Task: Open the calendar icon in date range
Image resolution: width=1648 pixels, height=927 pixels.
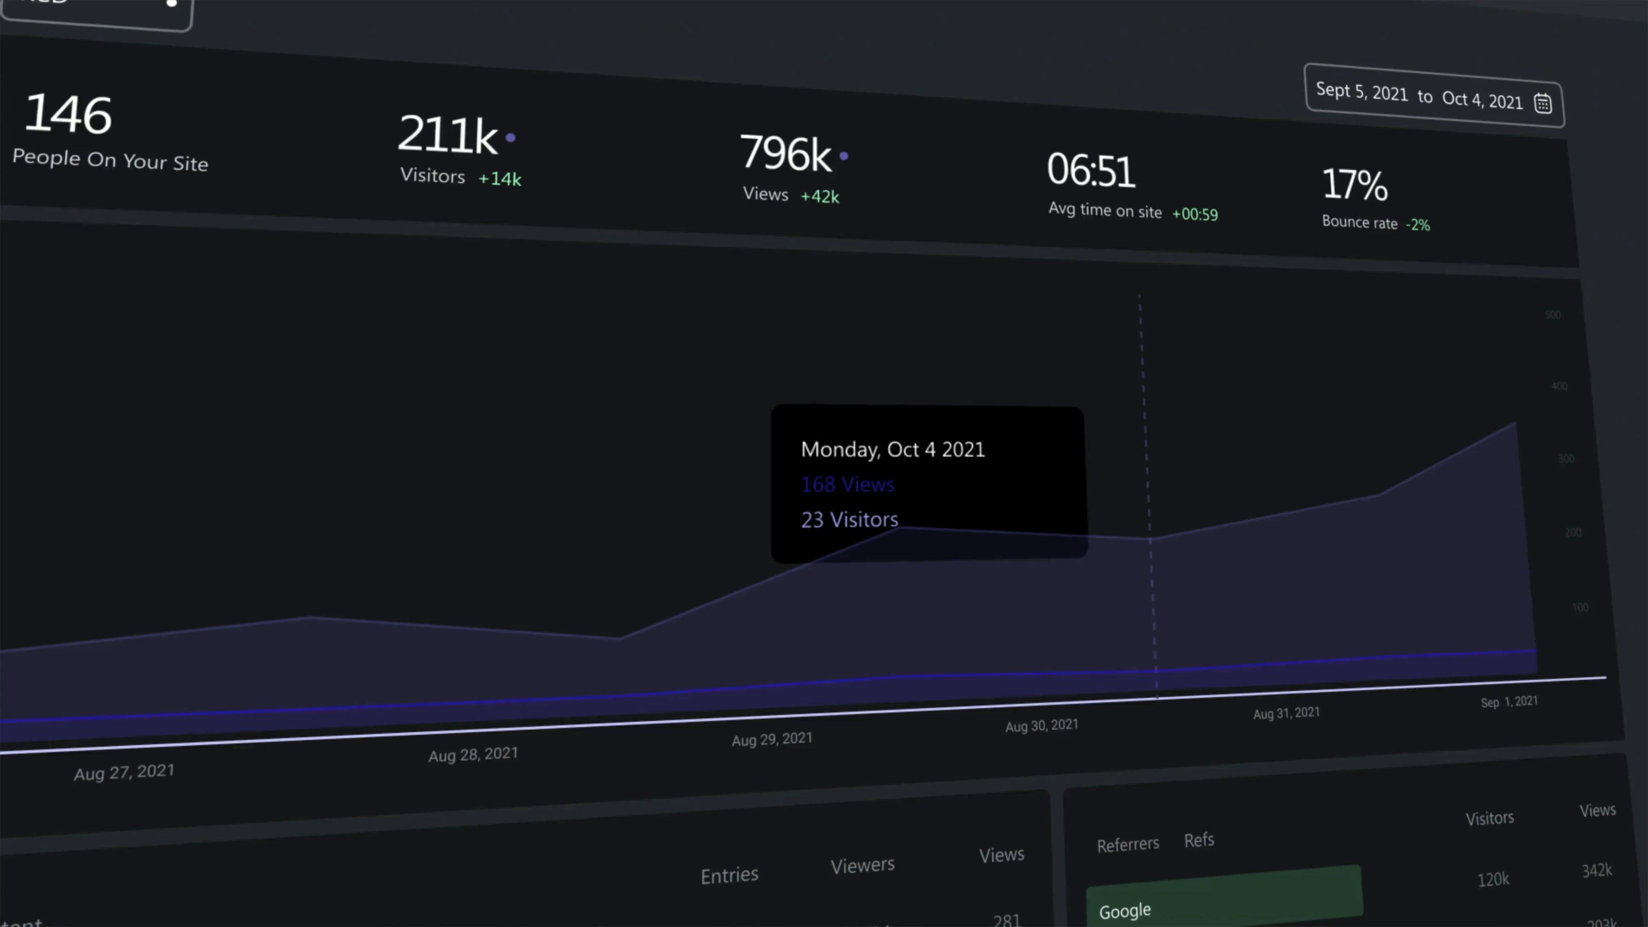Action: (1542, 103)
